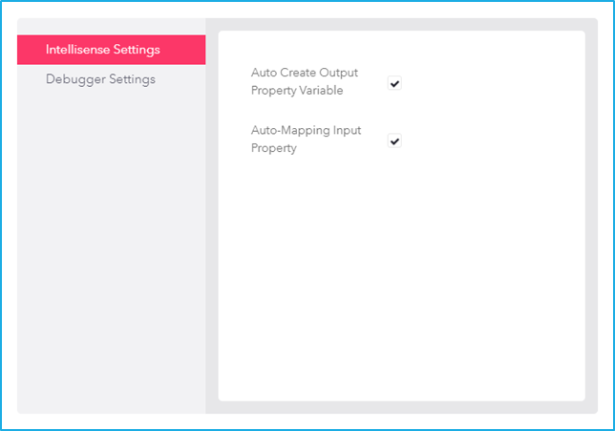The width and height of the screenshot is (615, 431).
Task: Toggle the first checkmark in Intellisense settings
Action: pyautogui.click(x=394, y=83)
